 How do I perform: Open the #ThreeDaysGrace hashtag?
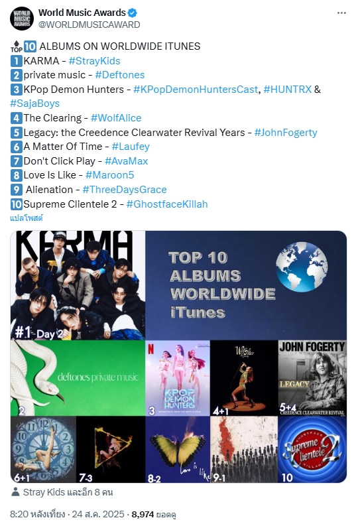tap(125, 190)
